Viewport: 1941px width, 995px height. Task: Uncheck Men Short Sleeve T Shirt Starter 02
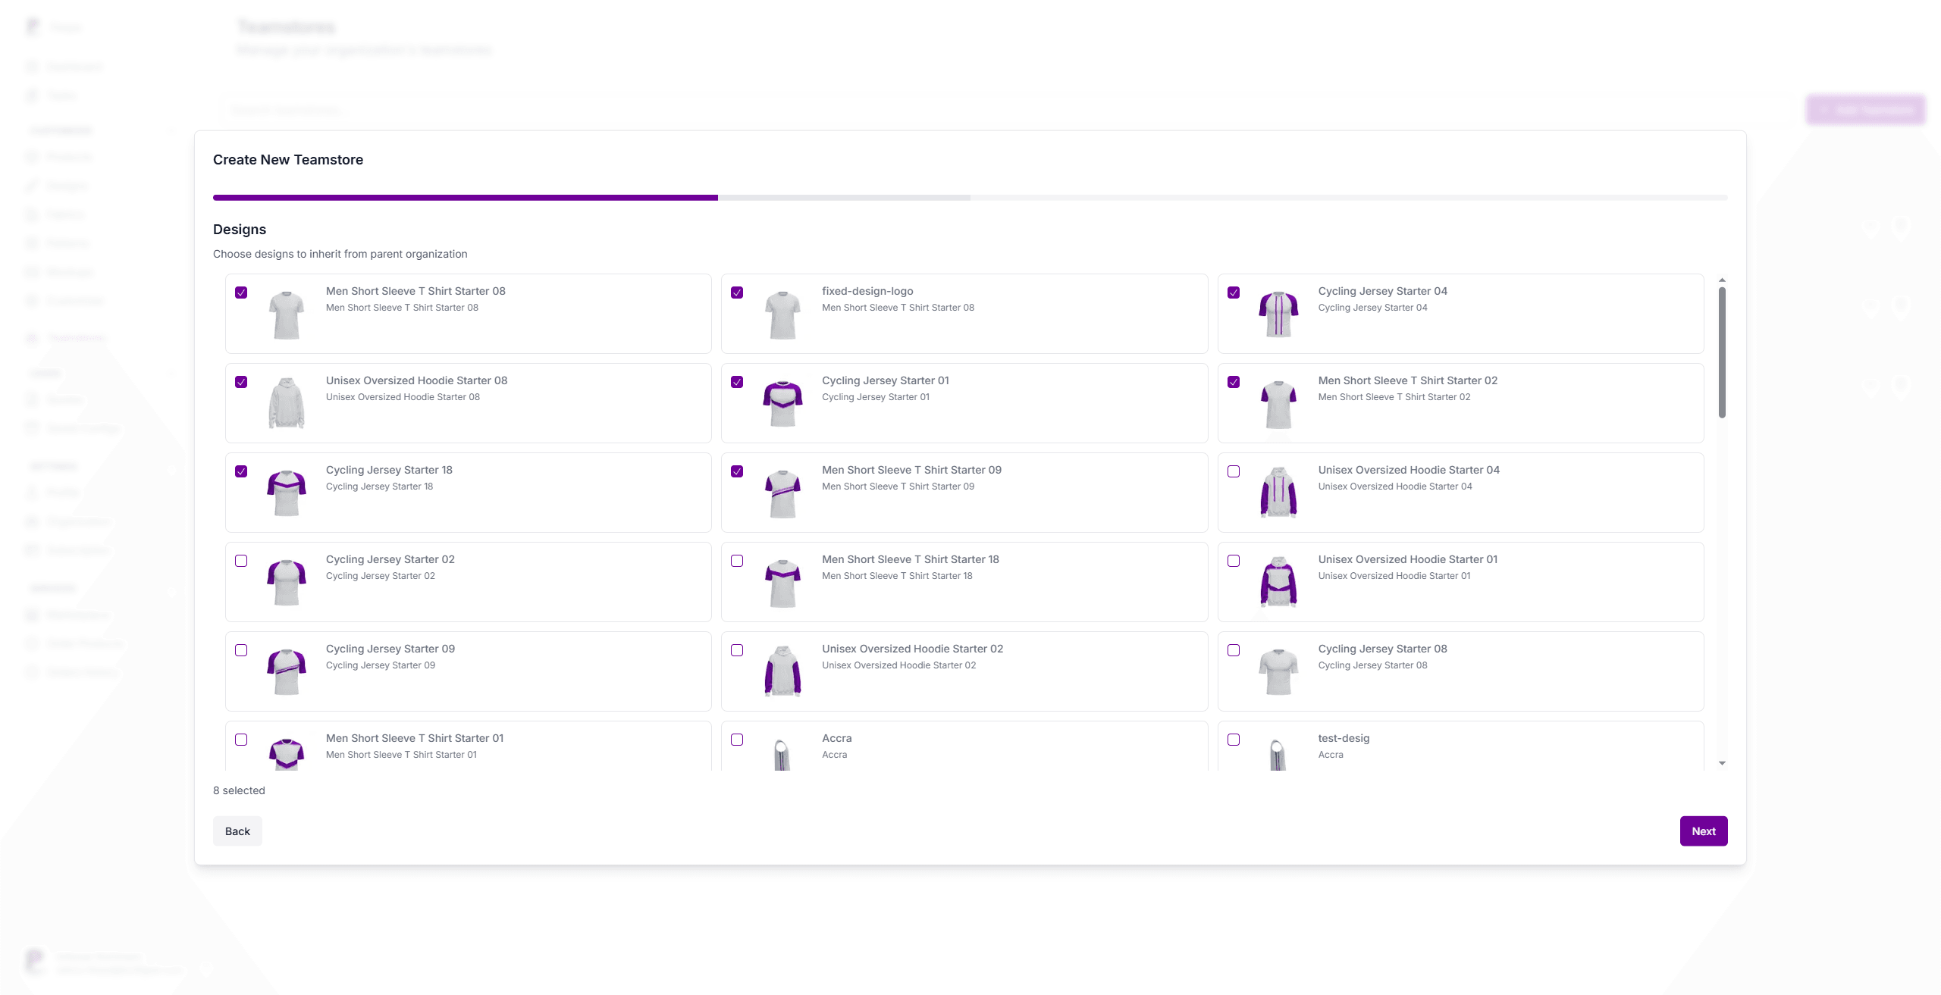click(x=1234, y=382)
